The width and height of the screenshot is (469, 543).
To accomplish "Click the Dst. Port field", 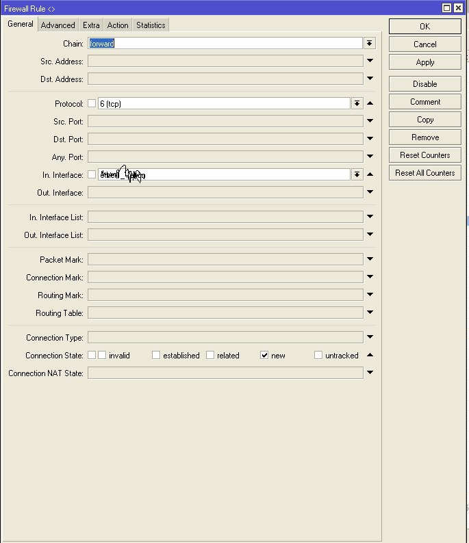I will (x=225, y=139).
